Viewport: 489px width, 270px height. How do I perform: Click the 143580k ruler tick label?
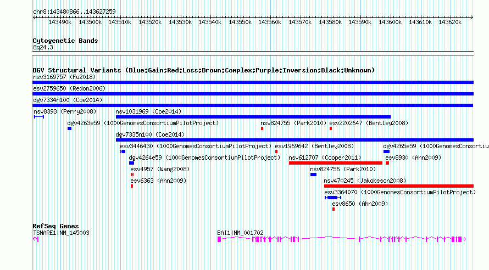[330, 22]
